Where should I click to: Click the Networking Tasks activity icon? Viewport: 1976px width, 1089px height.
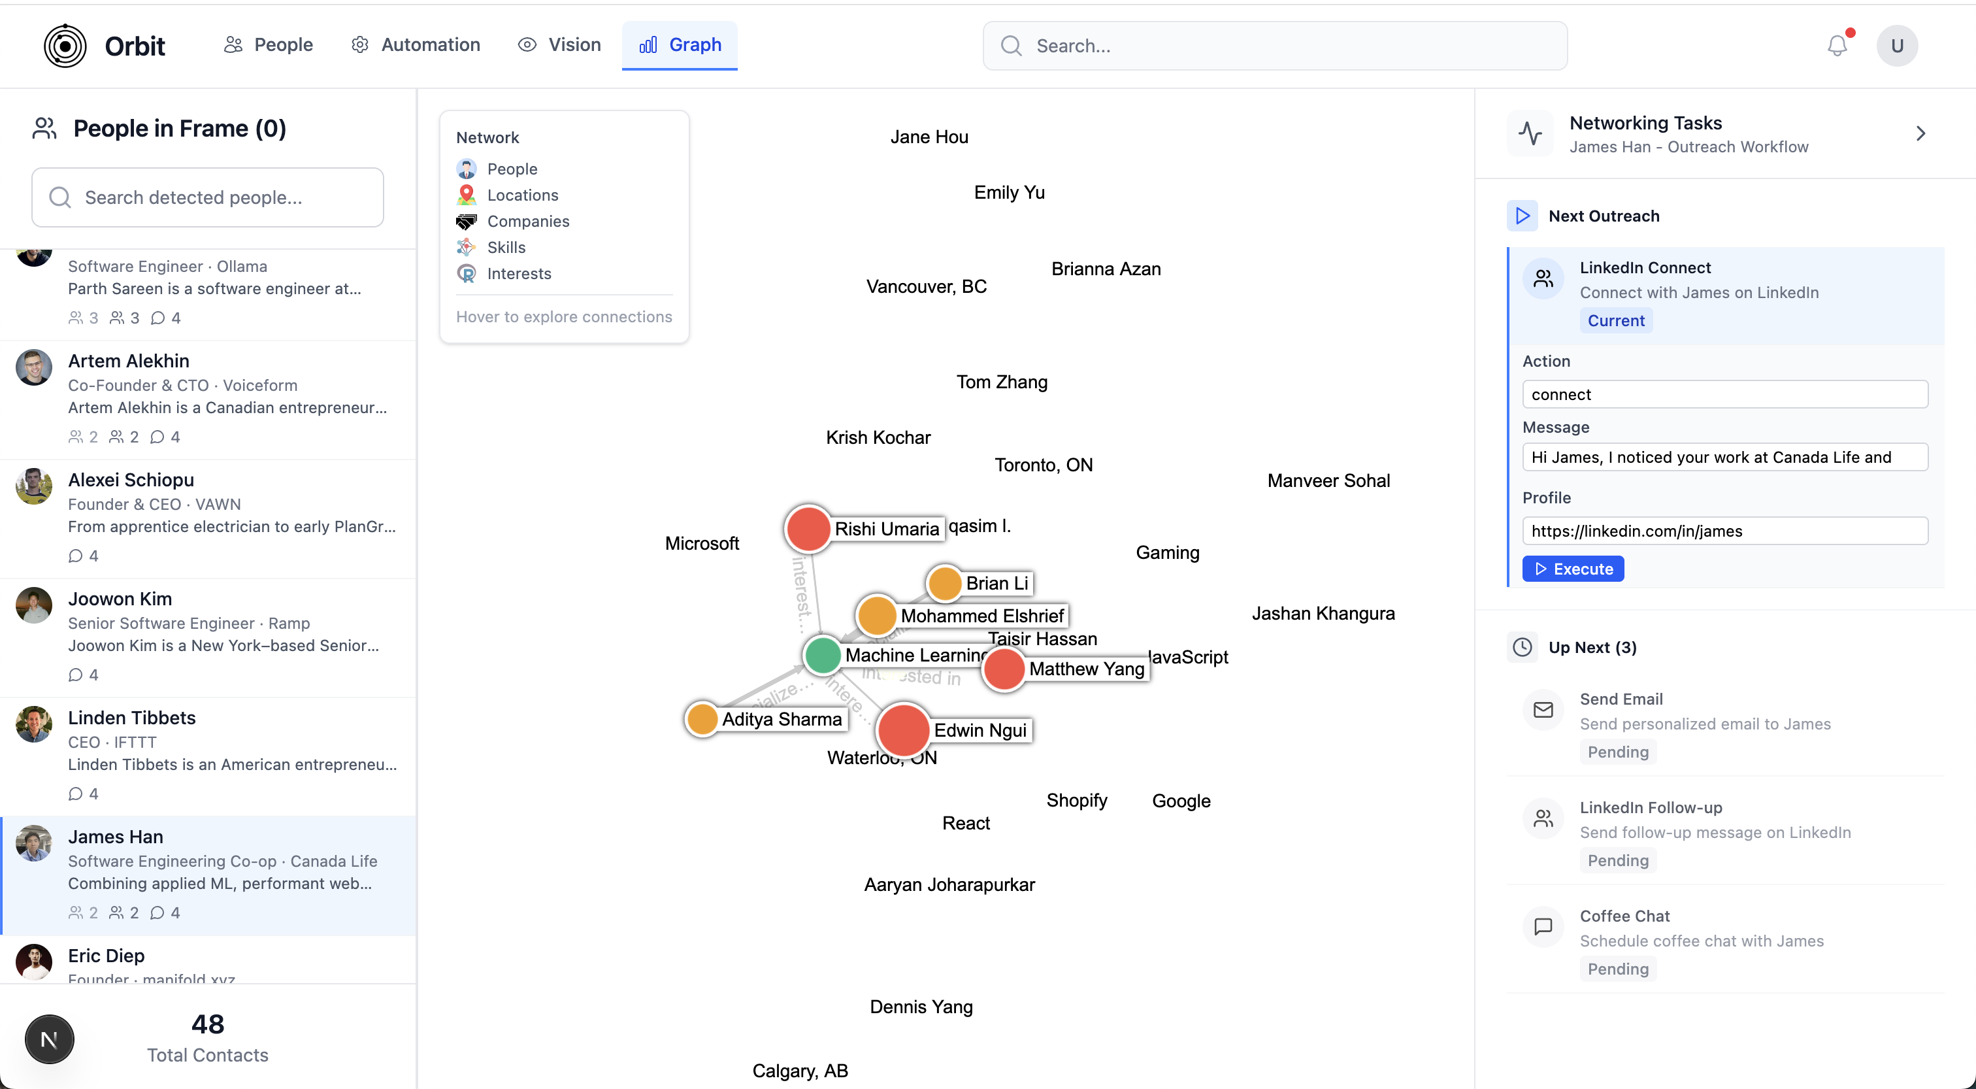click(1530, 133)
